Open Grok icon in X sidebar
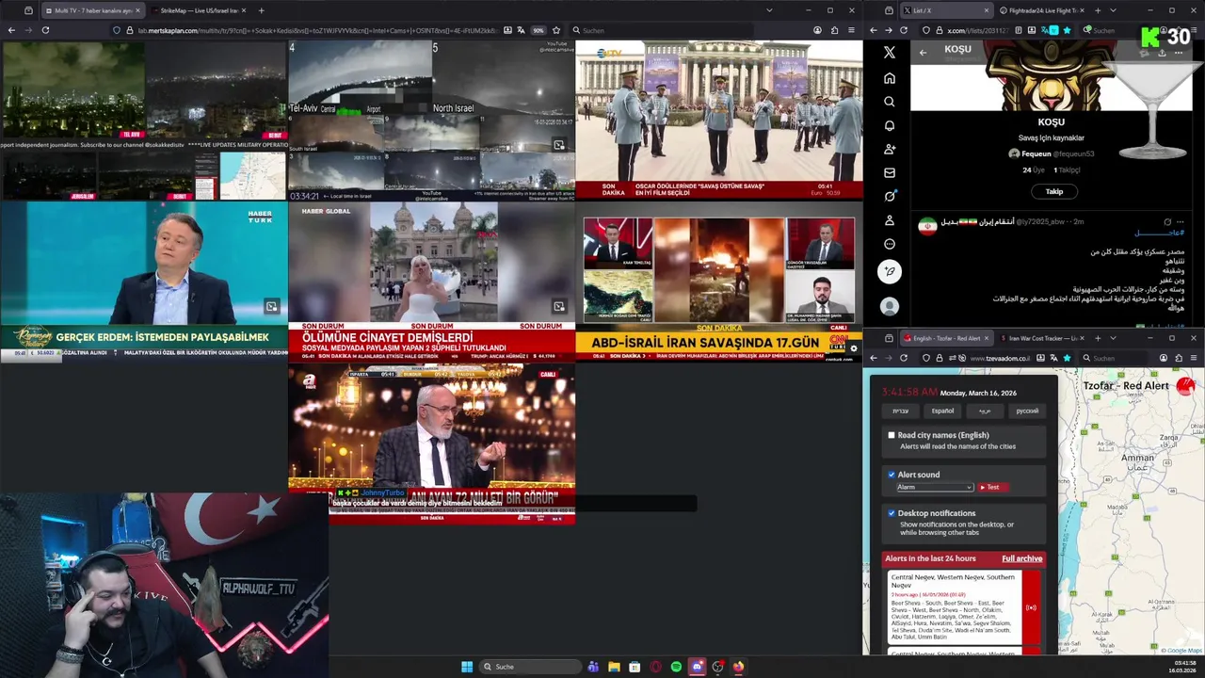 (x=890, y=197)
